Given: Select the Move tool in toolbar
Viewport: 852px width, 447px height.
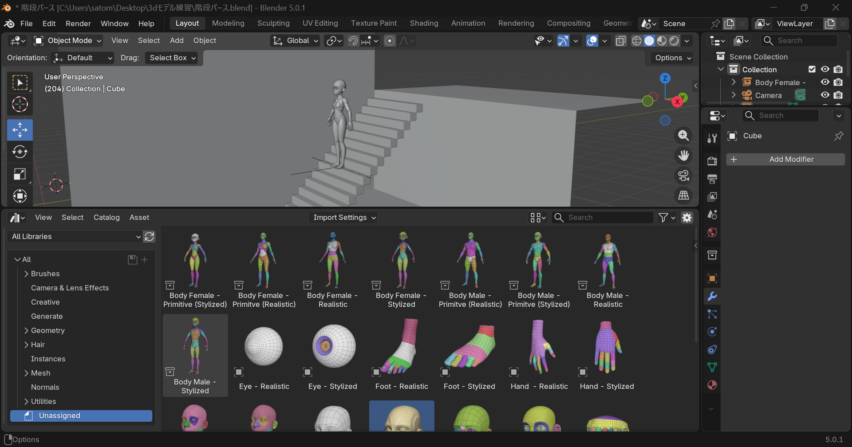Looking at the screenshot, I should click(20, 130).
